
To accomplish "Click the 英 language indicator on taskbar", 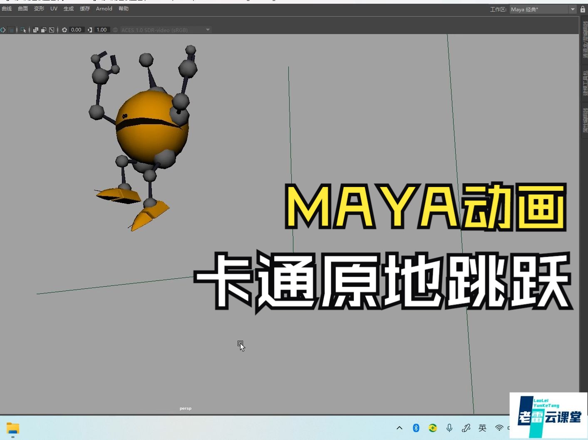I will coord(483,428).
